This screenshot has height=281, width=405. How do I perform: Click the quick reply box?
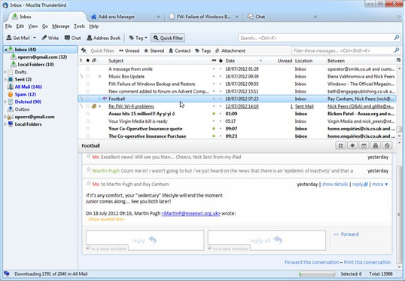[145, 240]
